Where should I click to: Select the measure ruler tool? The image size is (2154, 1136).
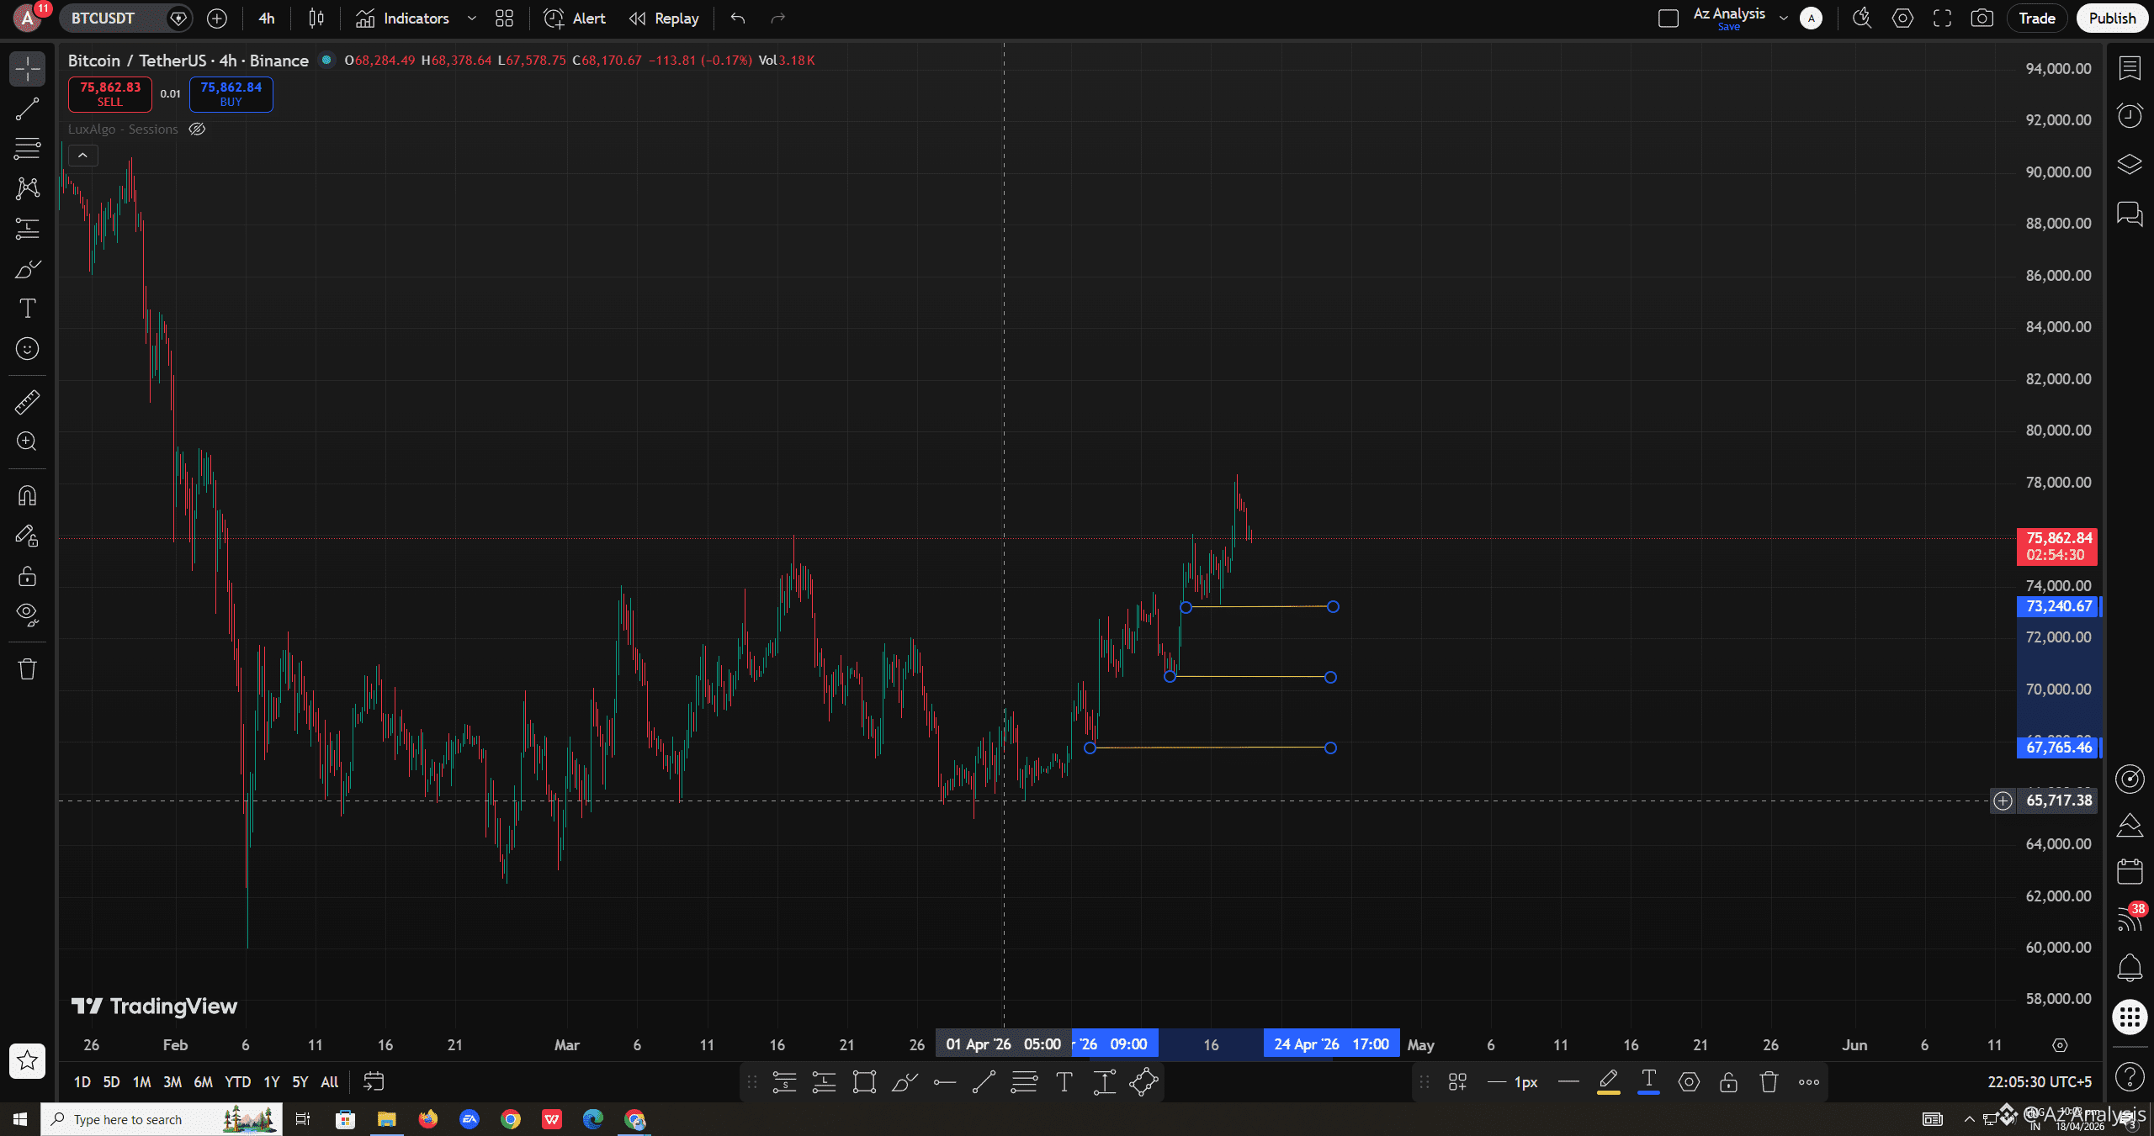point(27,402)
